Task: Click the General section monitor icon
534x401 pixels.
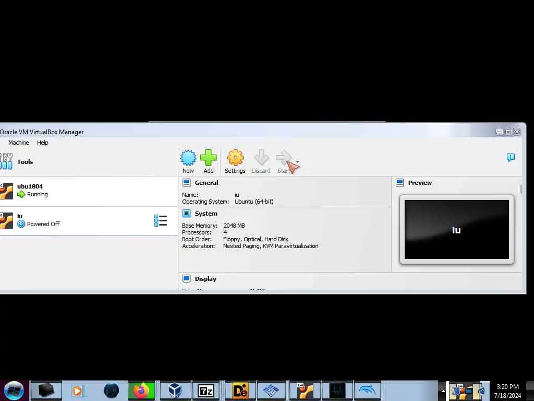Action: (186, 183)
